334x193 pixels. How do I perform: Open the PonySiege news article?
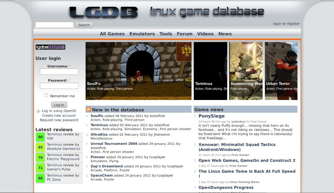coord(211,116)
